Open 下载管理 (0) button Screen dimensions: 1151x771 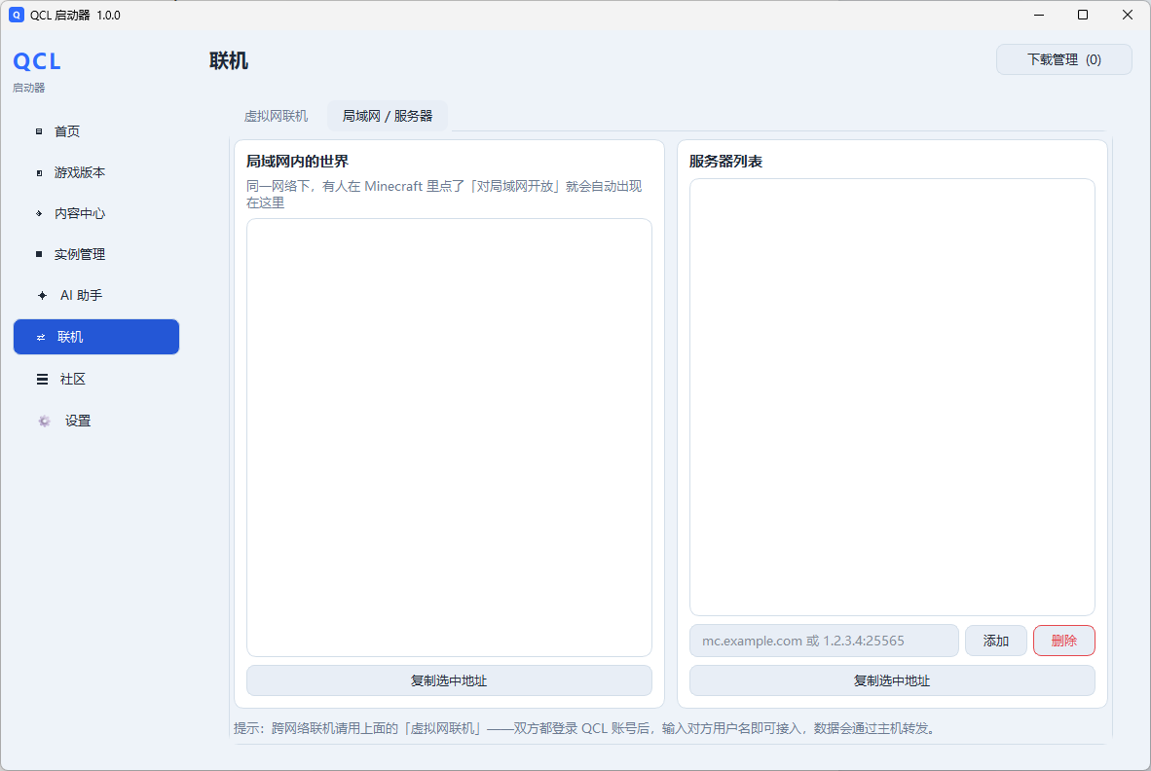pos(1063,59)
